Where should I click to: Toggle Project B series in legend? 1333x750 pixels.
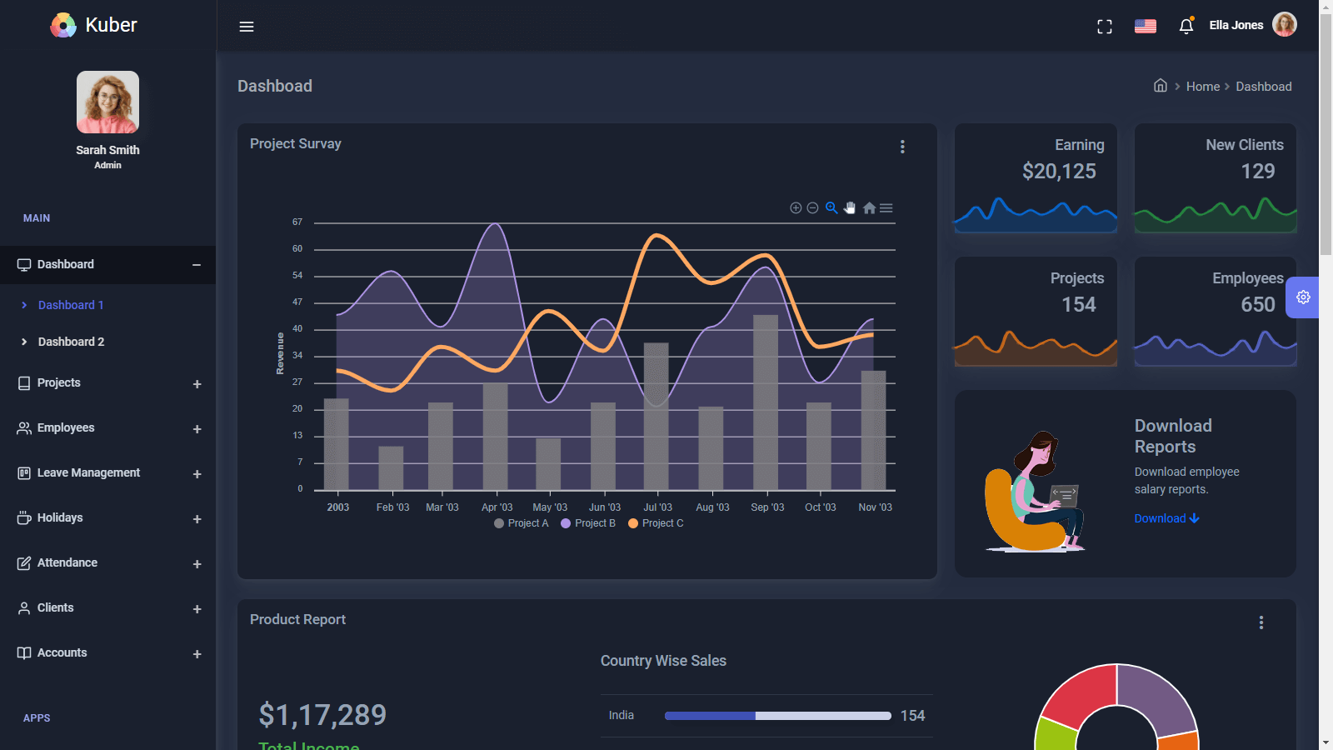coord(588,523)
